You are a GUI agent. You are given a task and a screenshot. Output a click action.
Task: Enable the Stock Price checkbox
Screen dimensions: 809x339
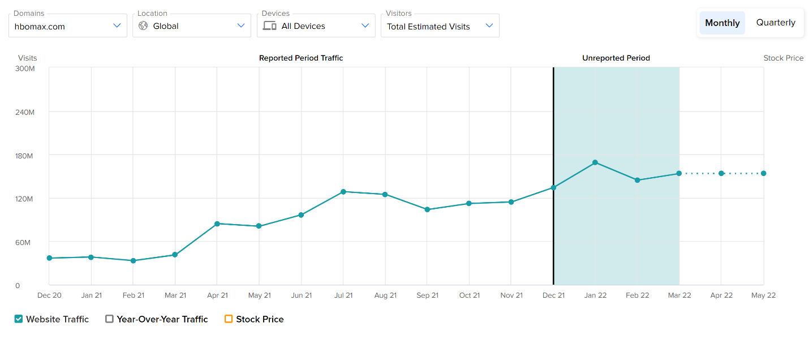229,319
